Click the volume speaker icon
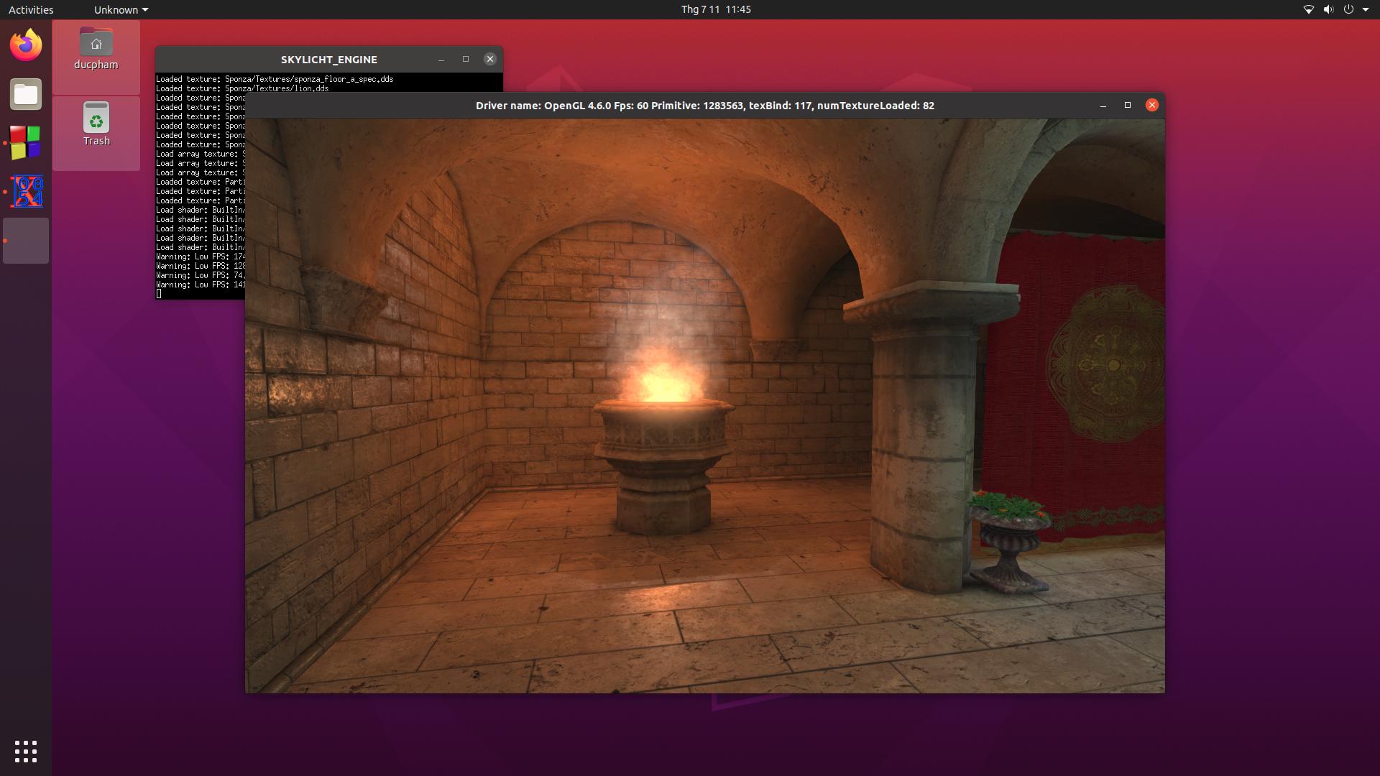Screen dimensions: 1380x776 1328,9
